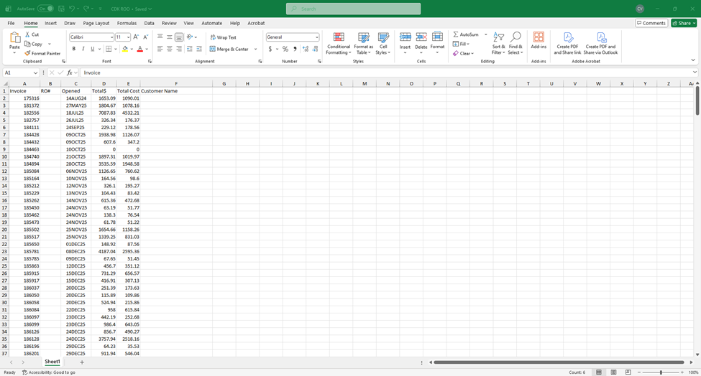Switch to the Formulas tab

127,23
